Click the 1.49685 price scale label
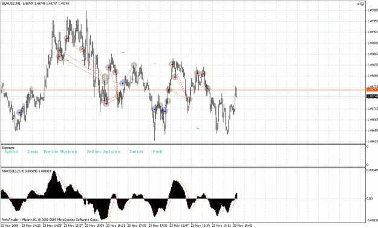This screenshot has height=228, width=378. click(373, 119)
